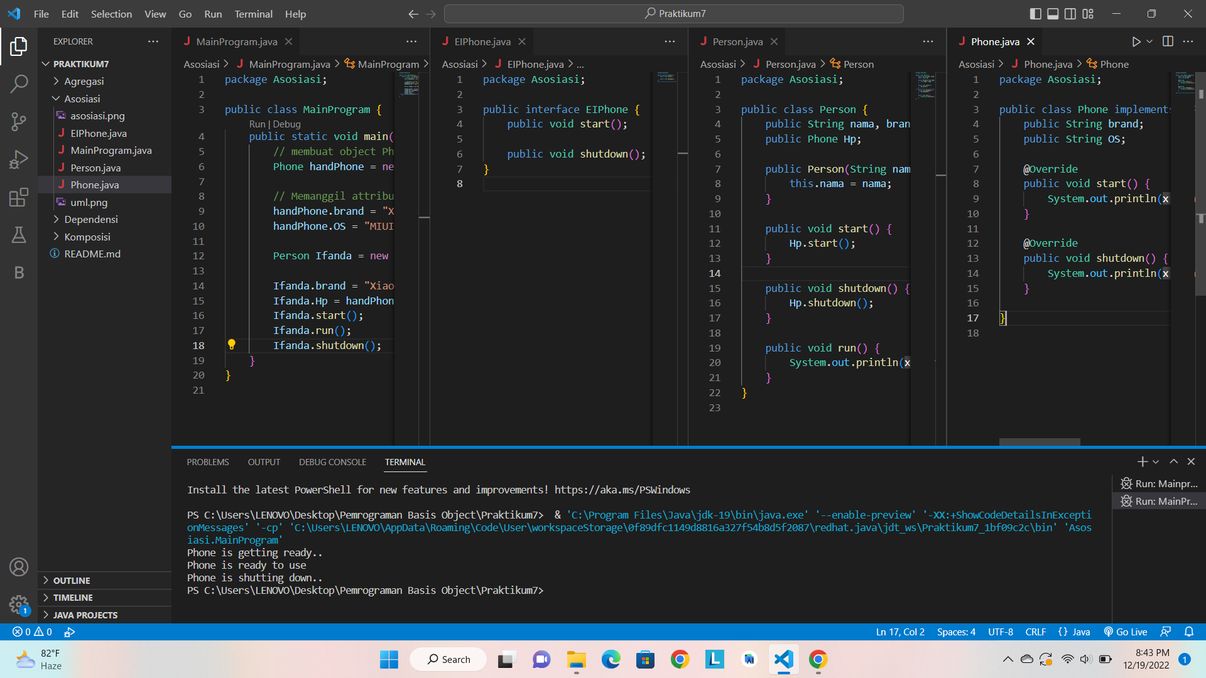The width and height of the screenshot is (1206, 678).
Task: Click the Debug codelens above main method
Action: (288, 124)
